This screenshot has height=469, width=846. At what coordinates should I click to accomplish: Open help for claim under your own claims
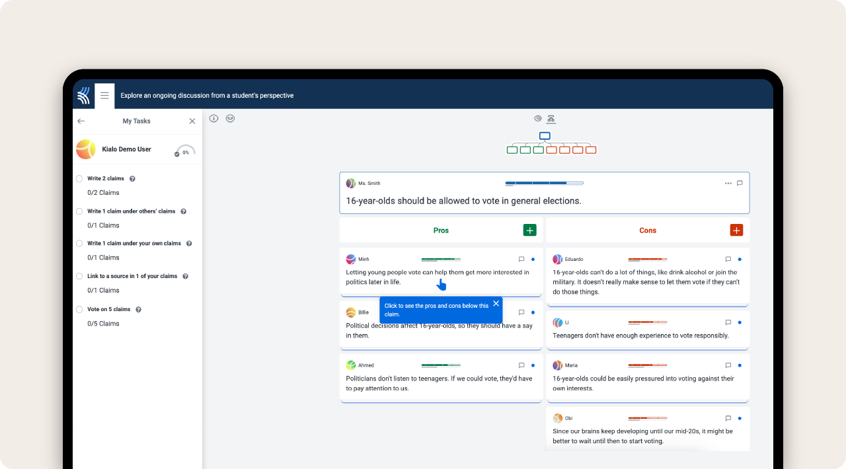[189, 244]
